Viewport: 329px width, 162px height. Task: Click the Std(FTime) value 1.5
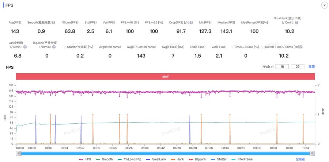pyautogui.click(x=198, y=56)
